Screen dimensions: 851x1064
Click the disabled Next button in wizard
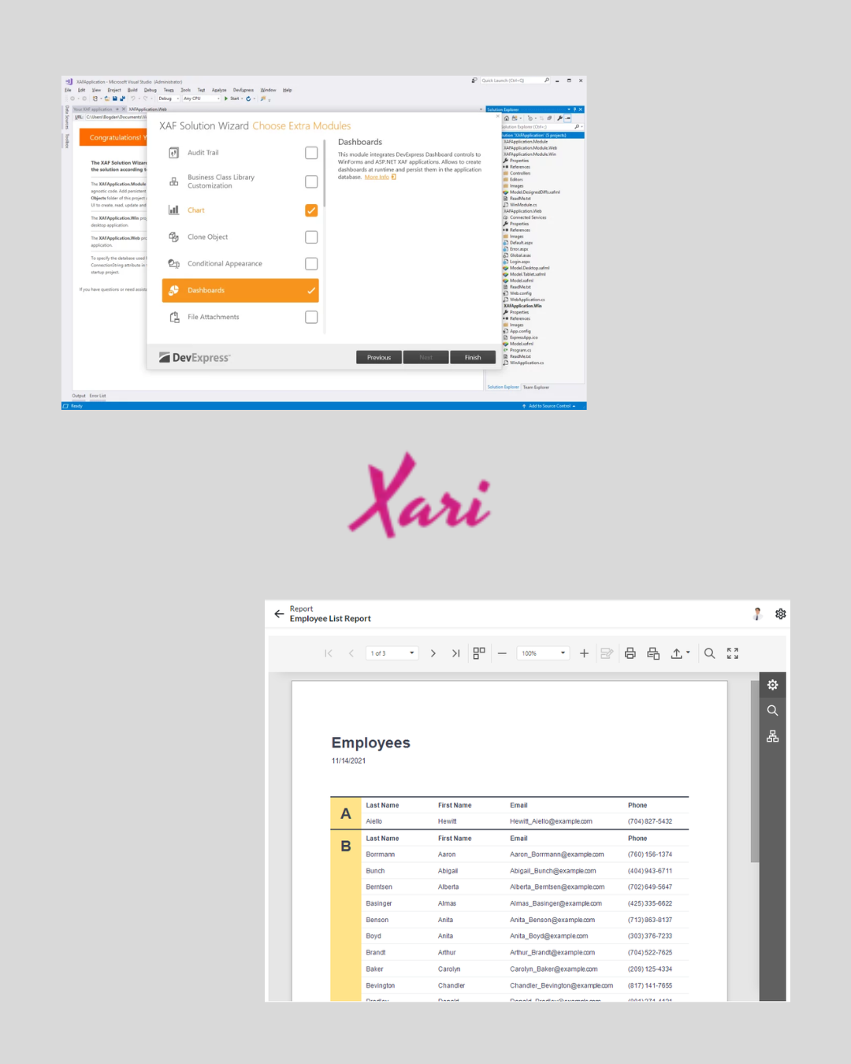(425, 358)
